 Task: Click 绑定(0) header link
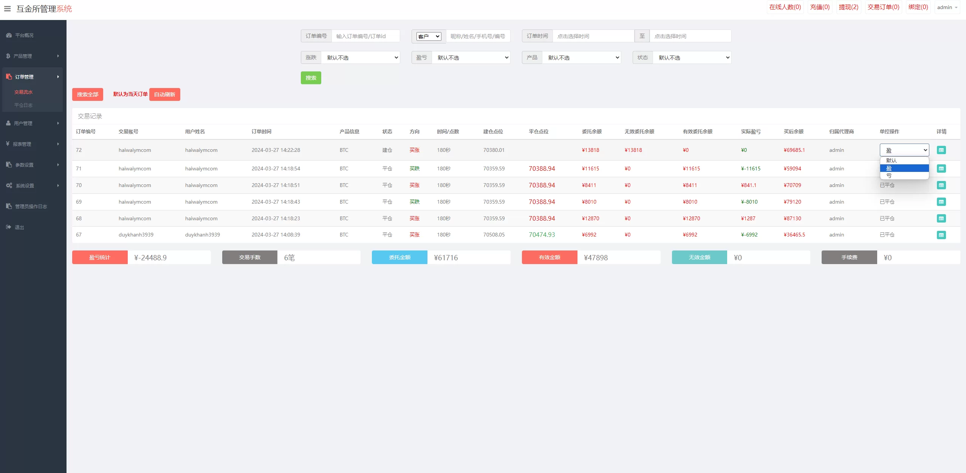918,7
